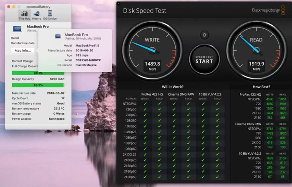Click the coconutBattery window title

click(x=38, y=7)
